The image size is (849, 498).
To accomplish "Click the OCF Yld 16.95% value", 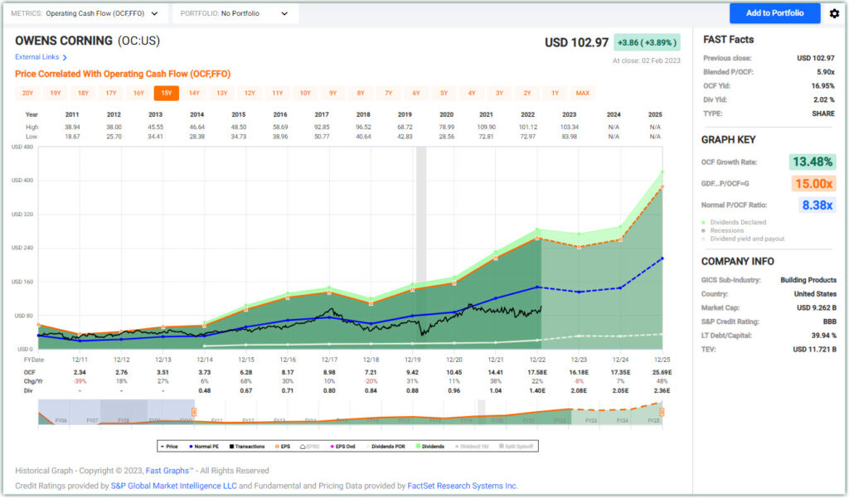I will pos(822,86).
